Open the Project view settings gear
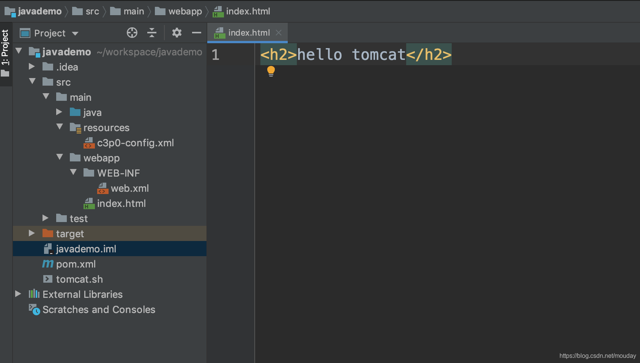This screenshot has height=363, width=640. point(177,33)
